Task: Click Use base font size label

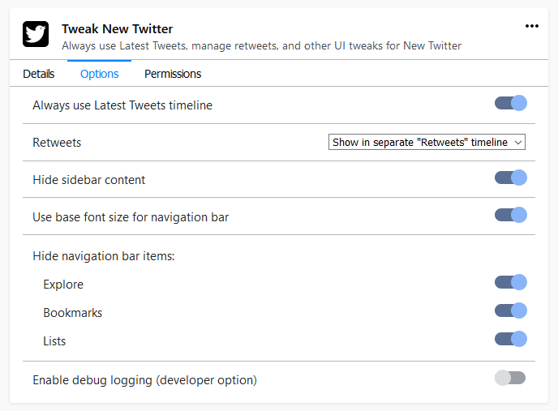Action: (x=131, y=217)
